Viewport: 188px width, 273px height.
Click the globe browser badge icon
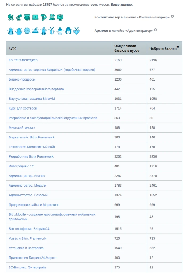pyautogui.click(x=27, y=17)
